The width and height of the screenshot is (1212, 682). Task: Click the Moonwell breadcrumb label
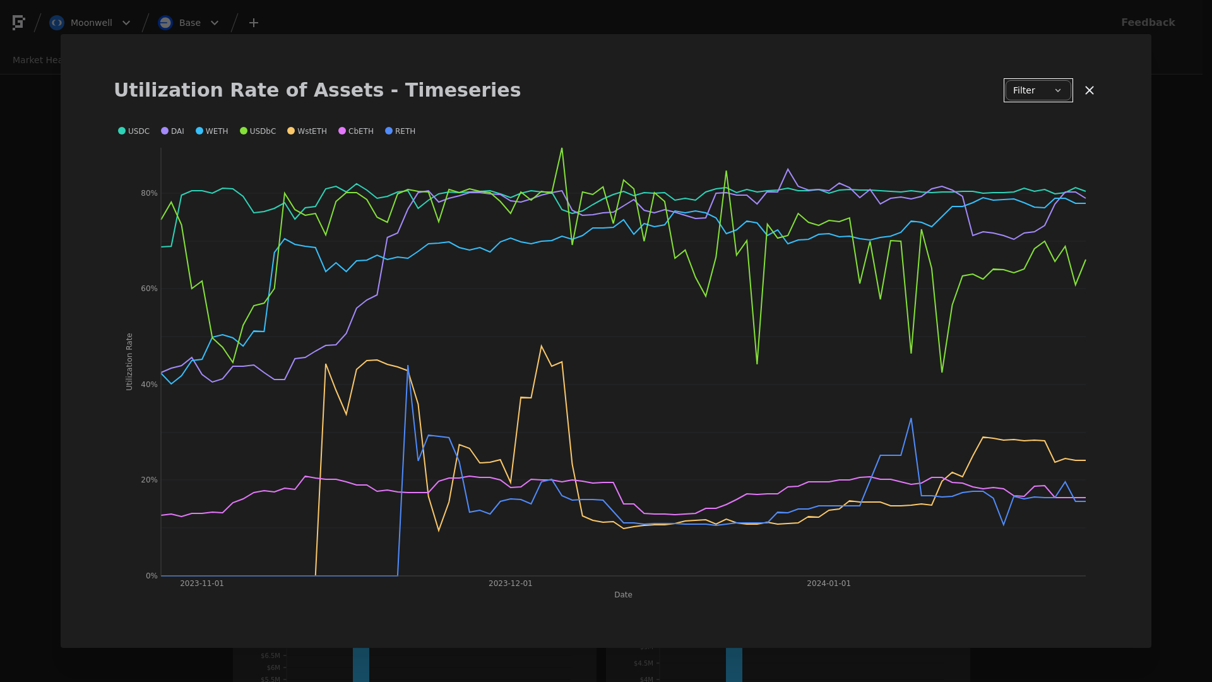coord(92,23)
